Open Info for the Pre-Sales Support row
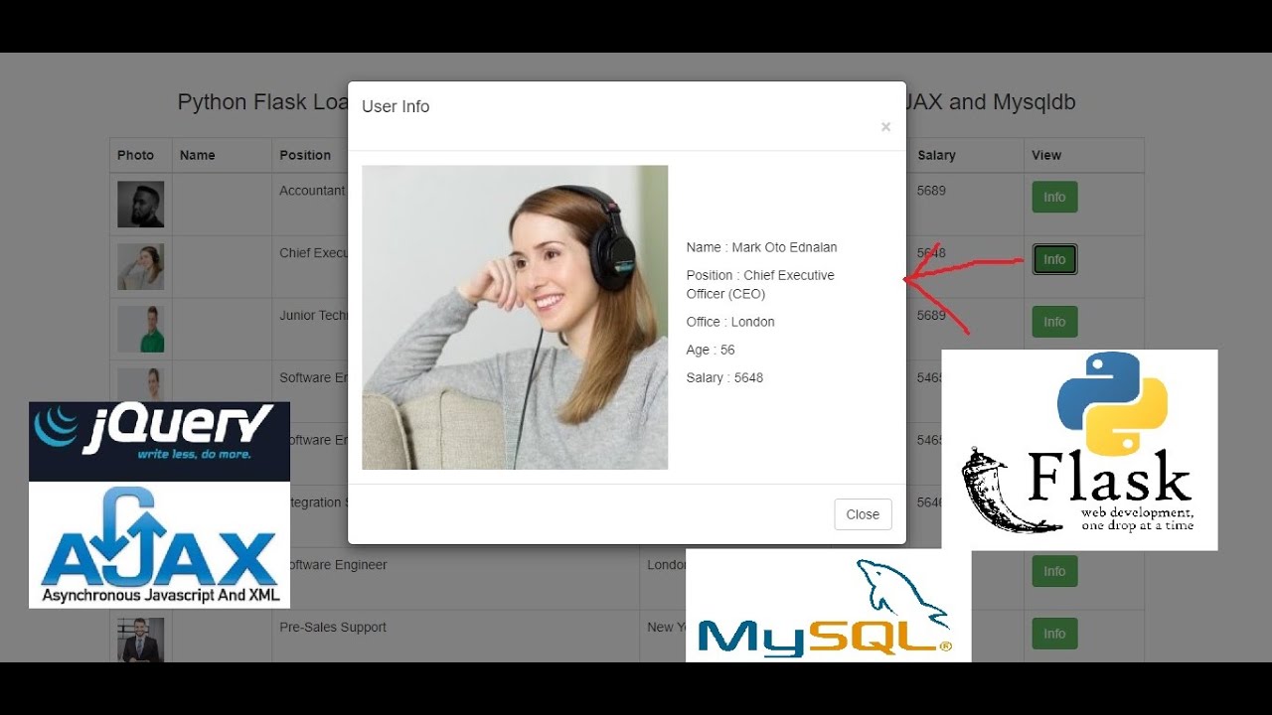The height and width of the screenshot is (715, 1272). coord(1054,634)
